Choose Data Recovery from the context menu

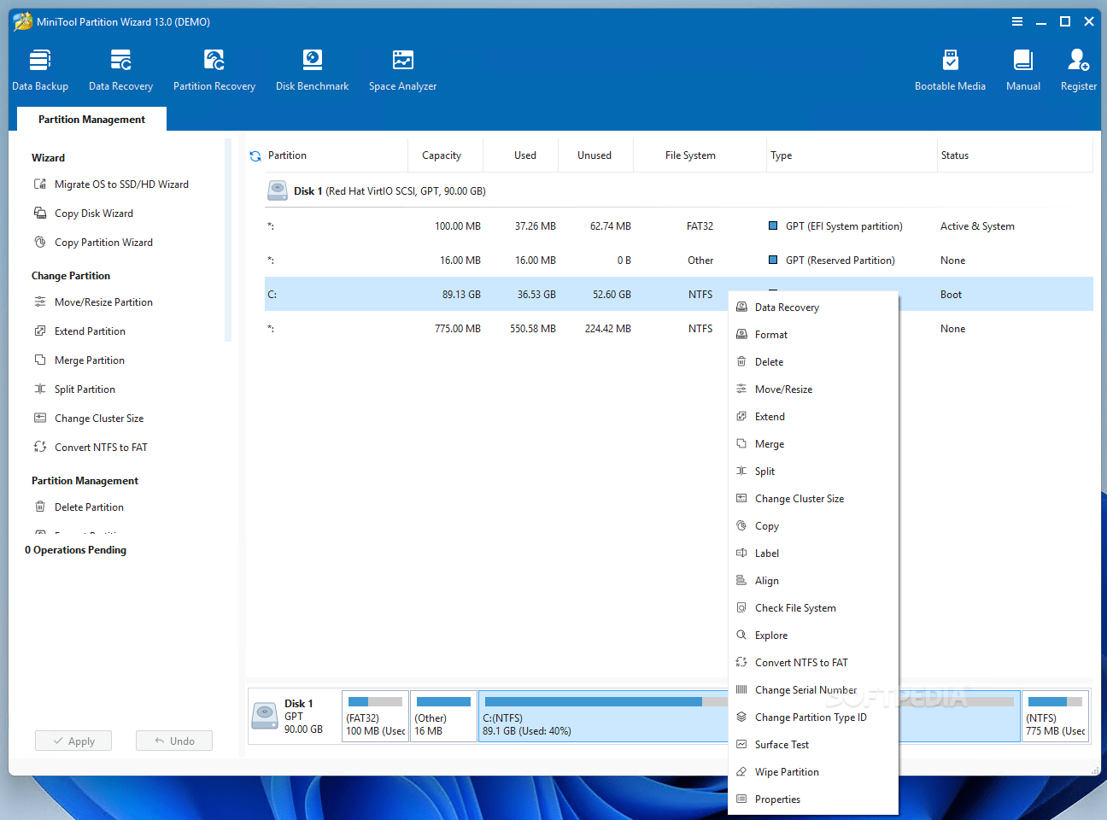pos(813,307)
